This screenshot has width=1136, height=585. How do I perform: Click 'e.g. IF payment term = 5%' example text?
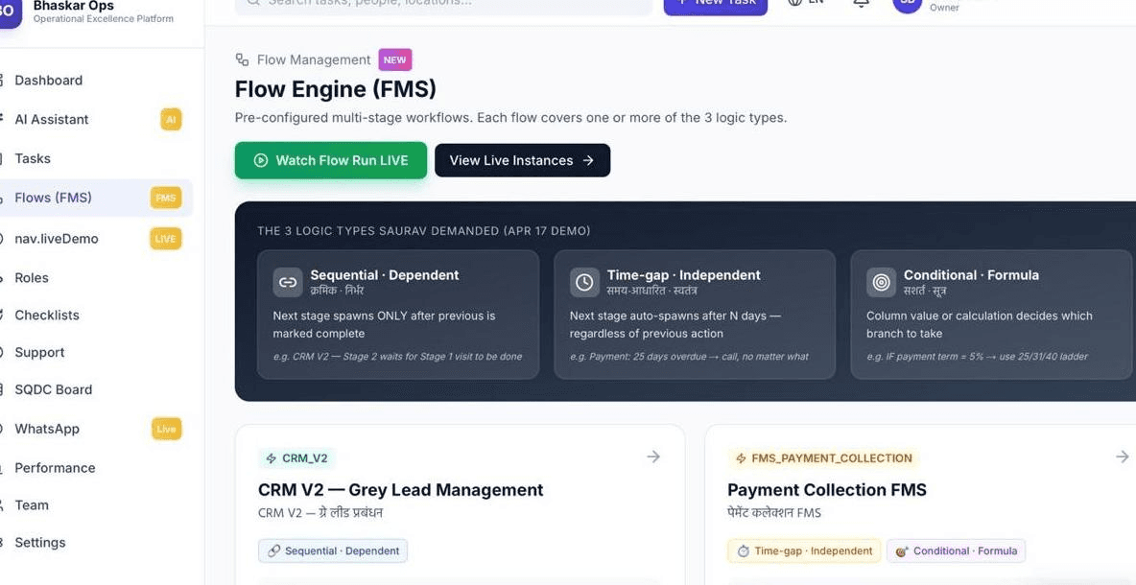pyautogui.click(x=978, y=357)
